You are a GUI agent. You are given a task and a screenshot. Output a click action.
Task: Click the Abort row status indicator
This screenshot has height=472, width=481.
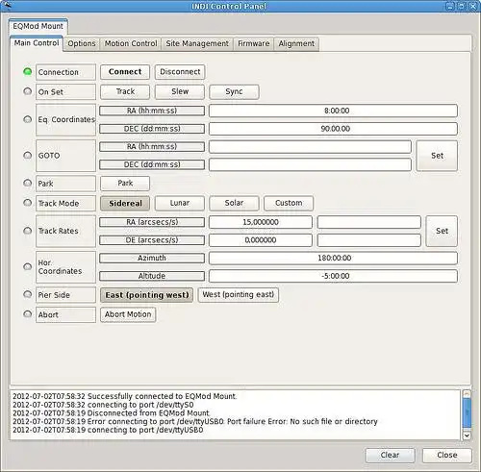click(x=28, y=314)
